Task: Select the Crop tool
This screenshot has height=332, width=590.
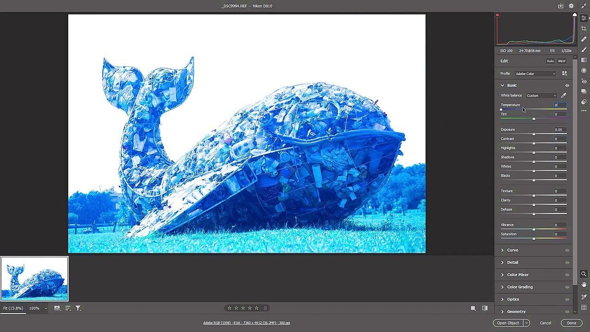Action: tap(584, 29)
